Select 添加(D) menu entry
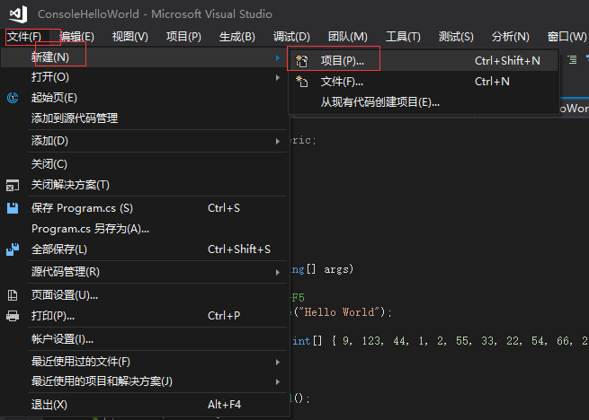 tap(145, 141)
